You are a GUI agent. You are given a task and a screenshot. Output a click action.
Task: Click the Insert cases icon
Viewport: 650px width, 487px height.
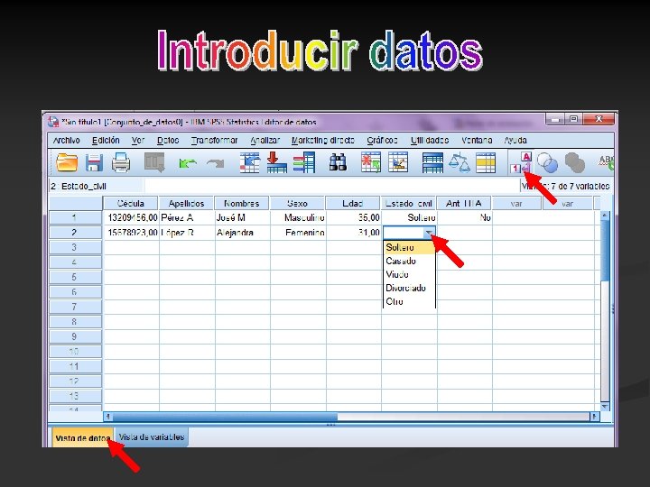pos(371,162)
